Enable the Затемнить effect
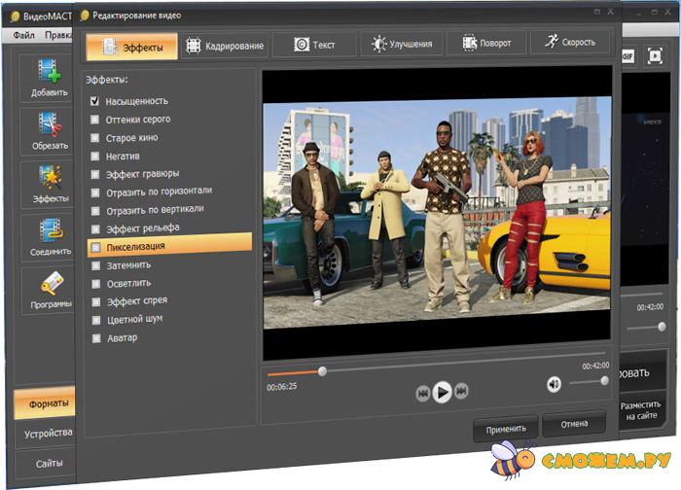 pos(96,266)
